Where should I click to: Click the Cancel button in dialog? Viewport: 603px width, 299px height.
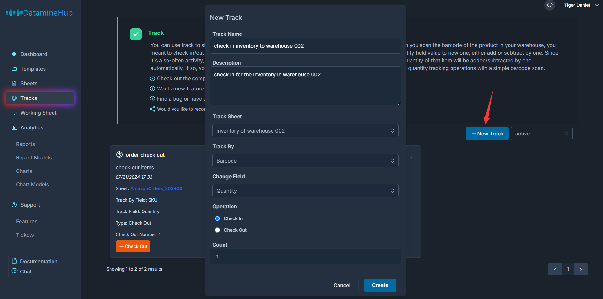point(342,285)
